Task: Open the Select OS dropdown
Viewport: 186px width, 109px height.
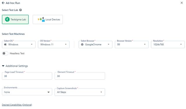Action: (x=19, y=45)
